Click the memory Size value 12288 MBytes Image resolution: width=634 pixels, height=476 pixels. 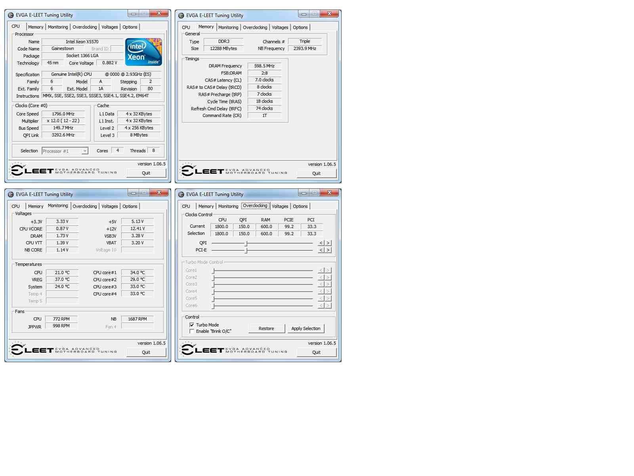(x=223, y=49)
